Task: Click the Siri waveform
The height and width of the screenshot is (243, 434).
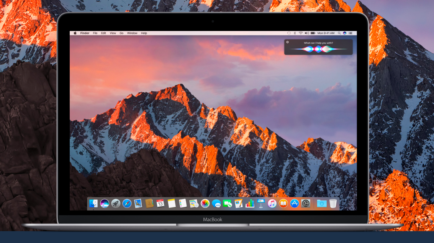Action: (x=318, y=49)
